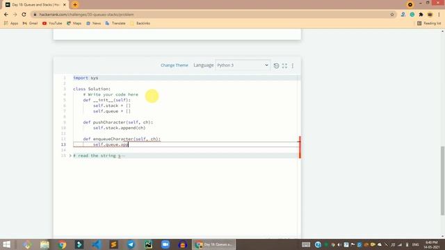Expand the folded code at line 15
Screen dimensions: 445x250
pos(70,156)
